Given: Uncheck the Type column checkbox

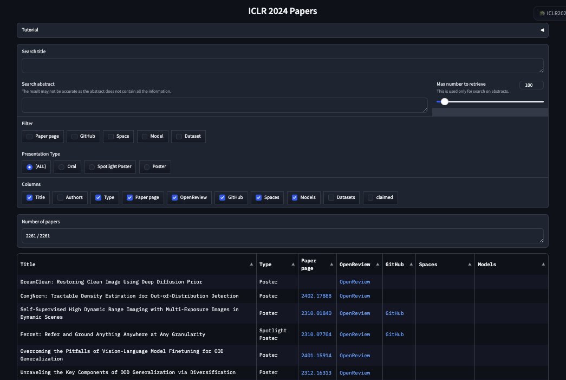Looking at the screenshot, I should (98, 197).
